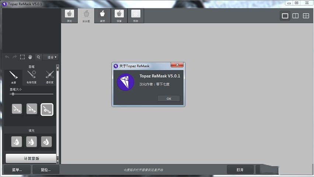Select the primary brush tool
This screenshot has height=177, width=314.
click(x=13, y=77)
